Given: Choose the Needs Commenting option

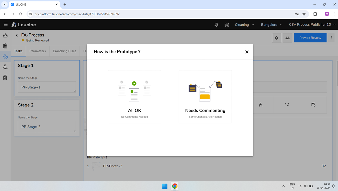Looking at the screenshot, I should pyautogui.click(x=205, y=97).
